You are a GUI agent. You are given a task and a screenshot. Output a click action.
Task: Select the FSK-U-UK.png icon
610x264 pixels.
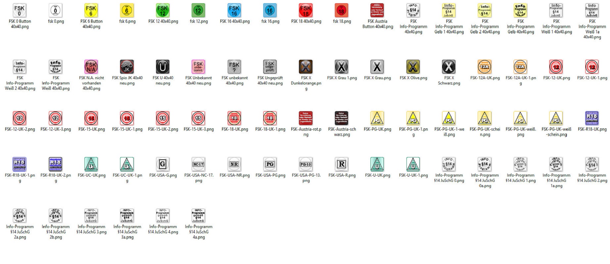(x=377, y=164)
